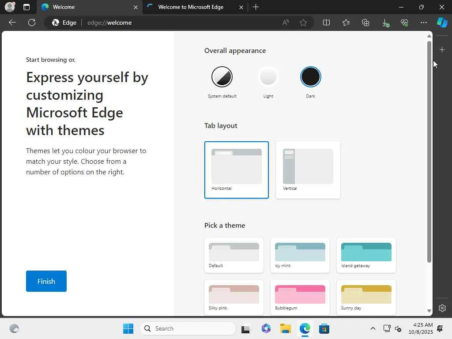The height and width of the screenshot is (339, 452).
Task: Refresh the current page
Action: tap(32, 23)
